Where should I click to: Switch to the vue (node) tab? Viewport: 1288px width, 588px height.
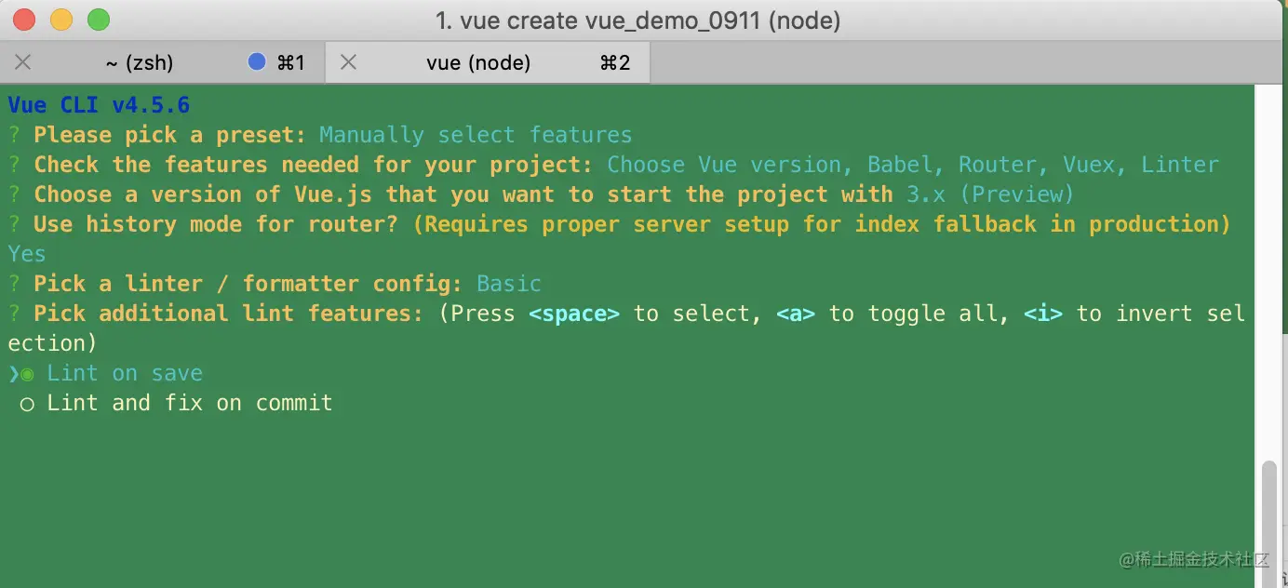coord(478,62)
